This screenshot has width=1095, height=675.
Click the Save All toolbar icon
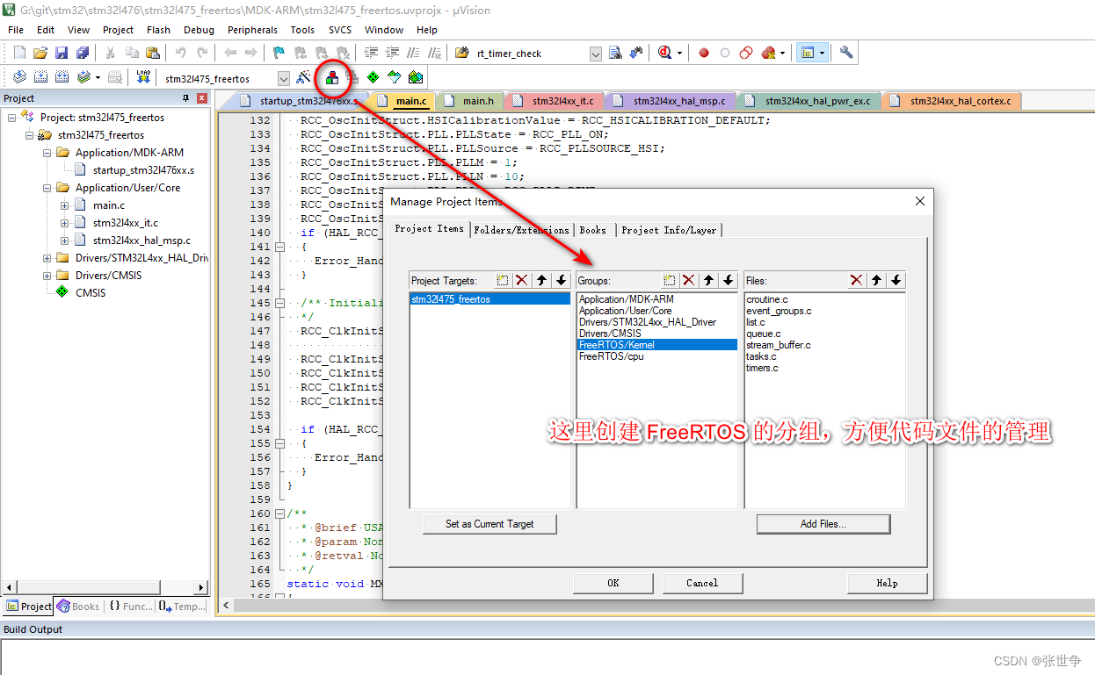click(83, 53)
